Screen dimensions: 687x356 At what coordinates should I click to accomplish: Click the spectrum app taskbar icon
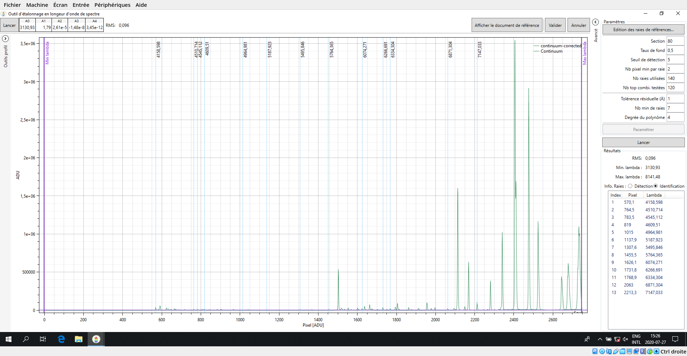coord(96,339)
